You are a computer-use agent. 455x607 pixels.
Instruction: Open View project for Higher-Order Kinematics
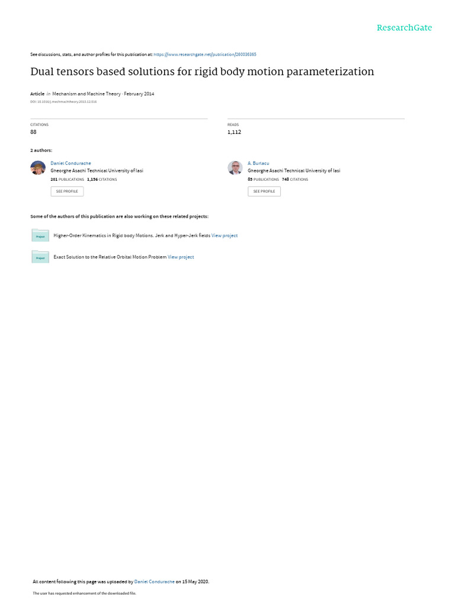(225, 235)
